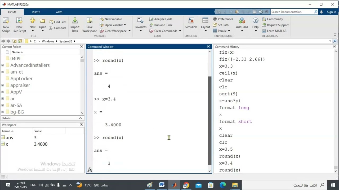Click the Help question mark icon
Screen dimensions: 339x190
[256, 21]
